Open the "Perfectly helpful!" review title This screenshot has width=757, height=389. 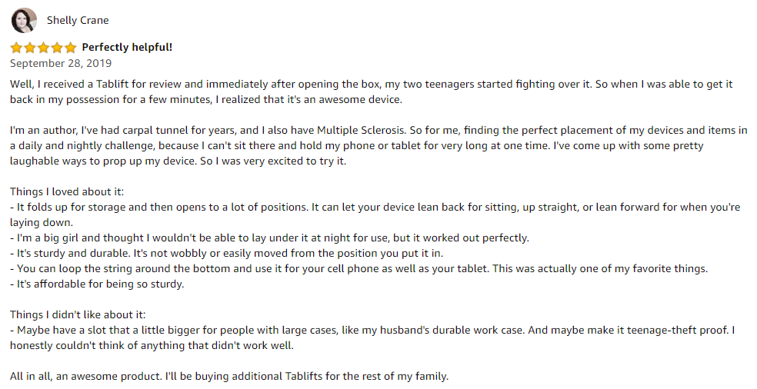click(x=127, y=48)
